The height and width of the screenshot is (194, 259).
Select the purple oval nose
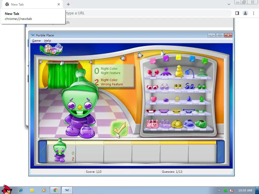[x=166, y=100]
